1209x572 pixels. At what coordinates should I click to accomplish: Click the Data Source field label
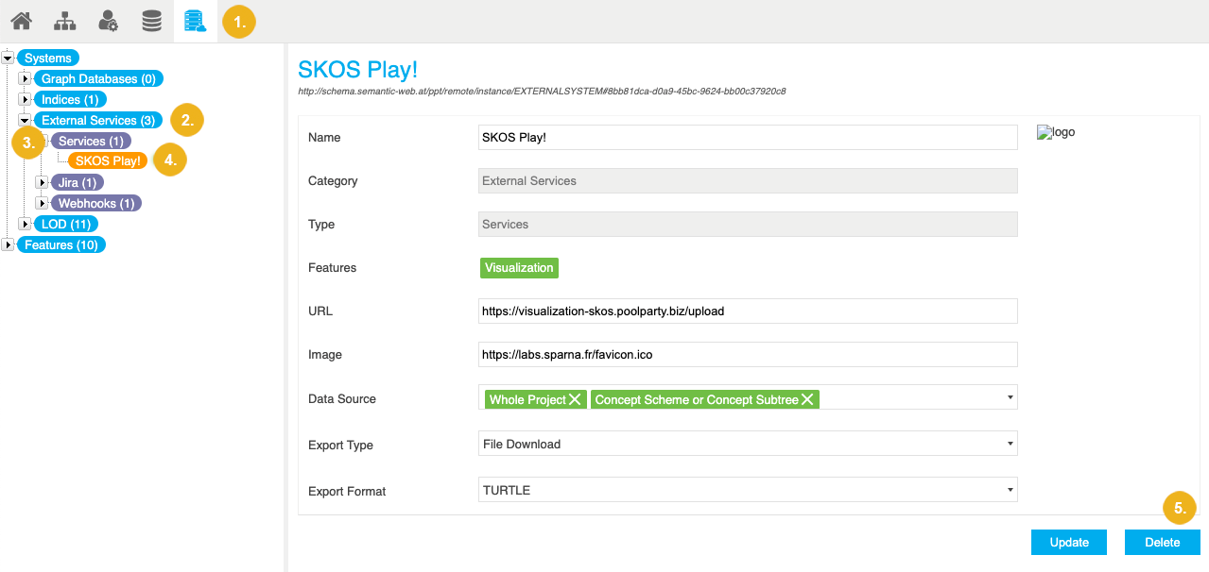[x=342, y=399]
